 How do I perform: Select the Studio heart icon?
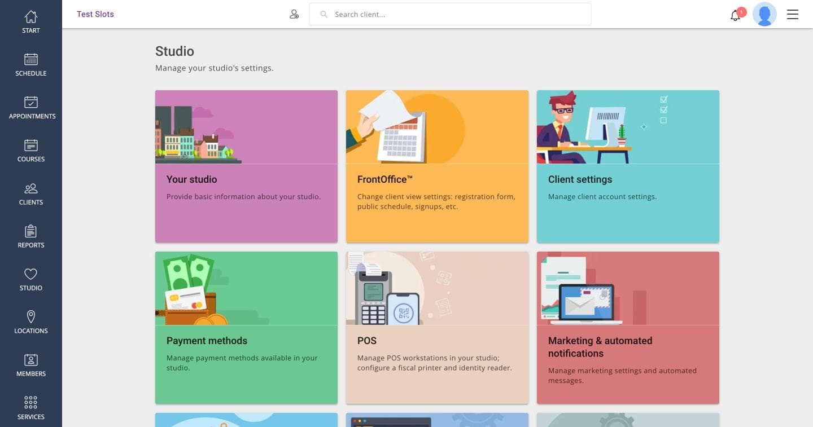coord(31,274)
